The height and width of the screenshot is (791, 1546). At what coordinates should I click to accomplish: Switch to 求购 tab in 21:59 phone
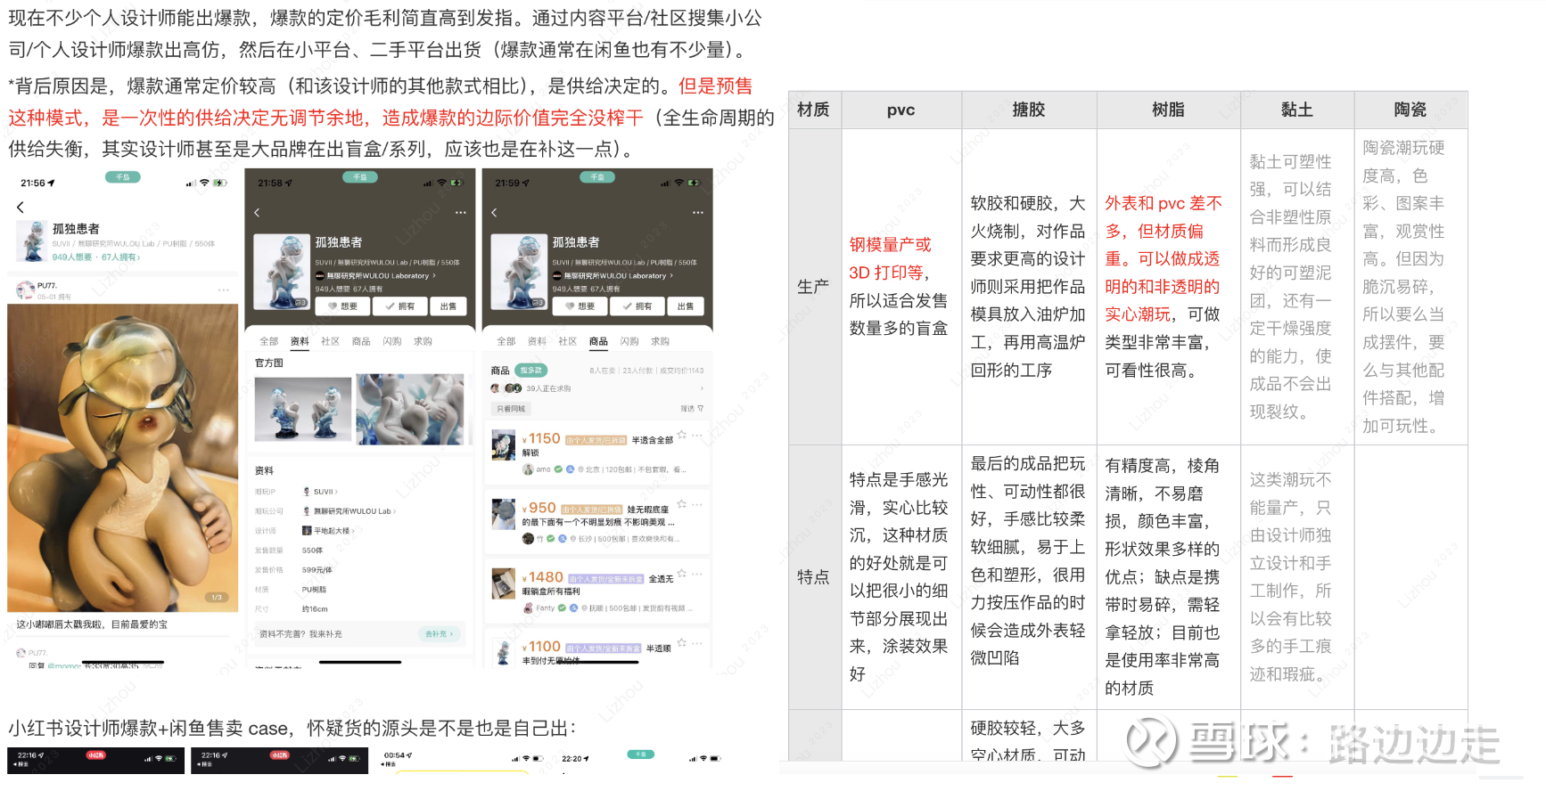point(660,341)
